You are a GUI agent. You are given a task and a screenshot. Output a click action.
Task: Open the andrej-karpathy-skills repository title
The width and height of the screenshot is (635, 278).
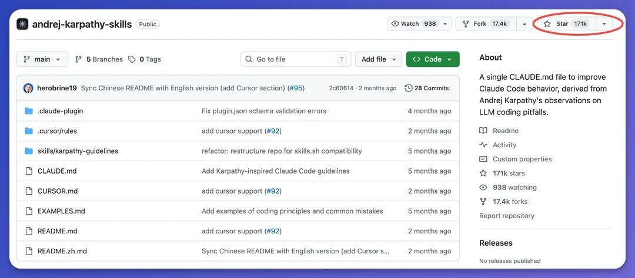(x=82, y=24)
